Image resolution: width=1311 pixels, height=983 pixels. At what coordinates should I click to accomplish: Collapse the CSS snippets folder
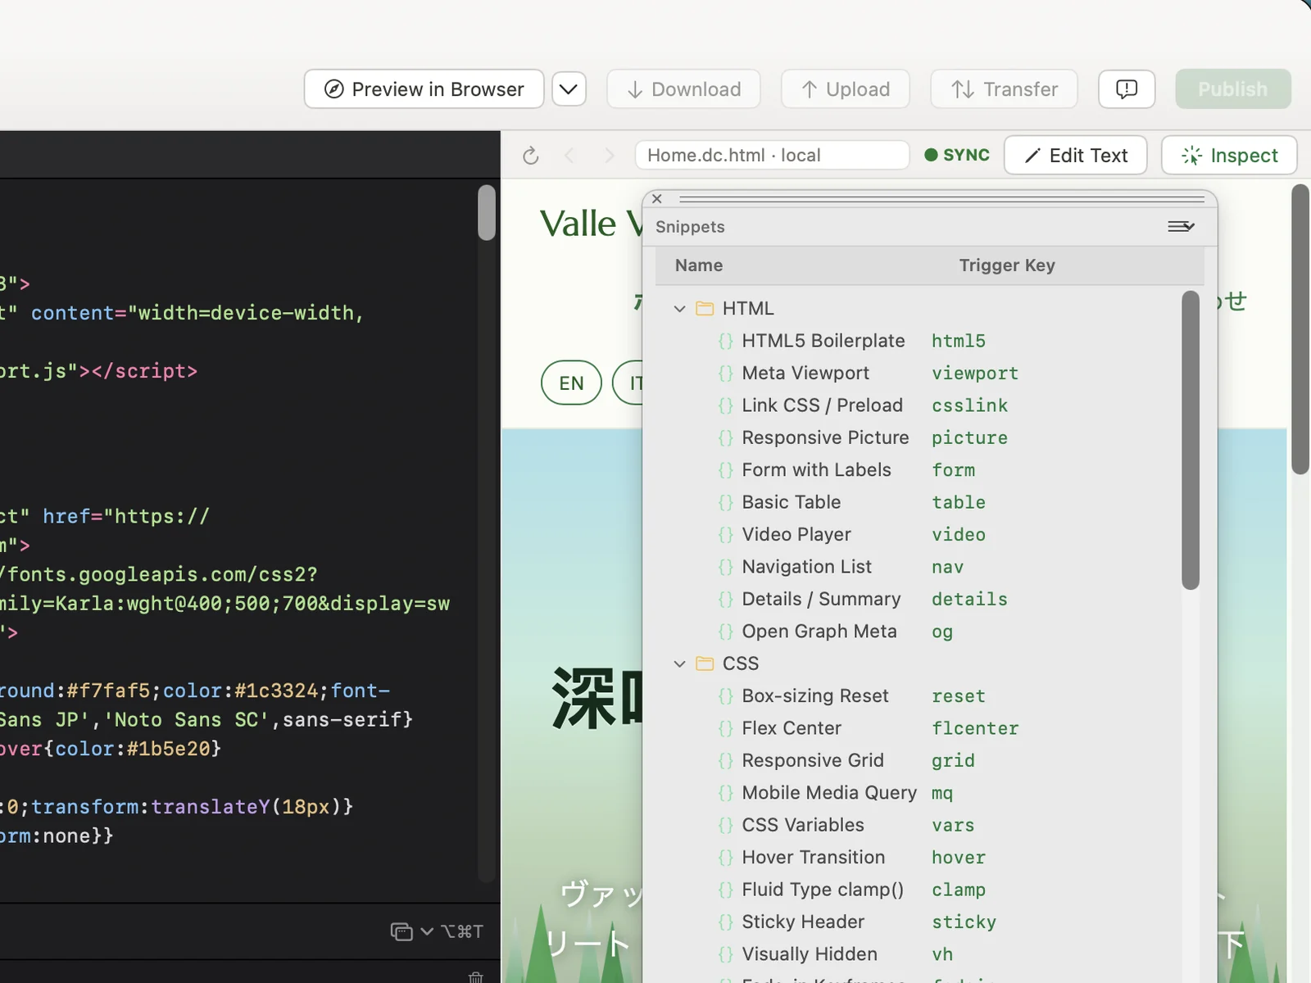pos(679,664)
